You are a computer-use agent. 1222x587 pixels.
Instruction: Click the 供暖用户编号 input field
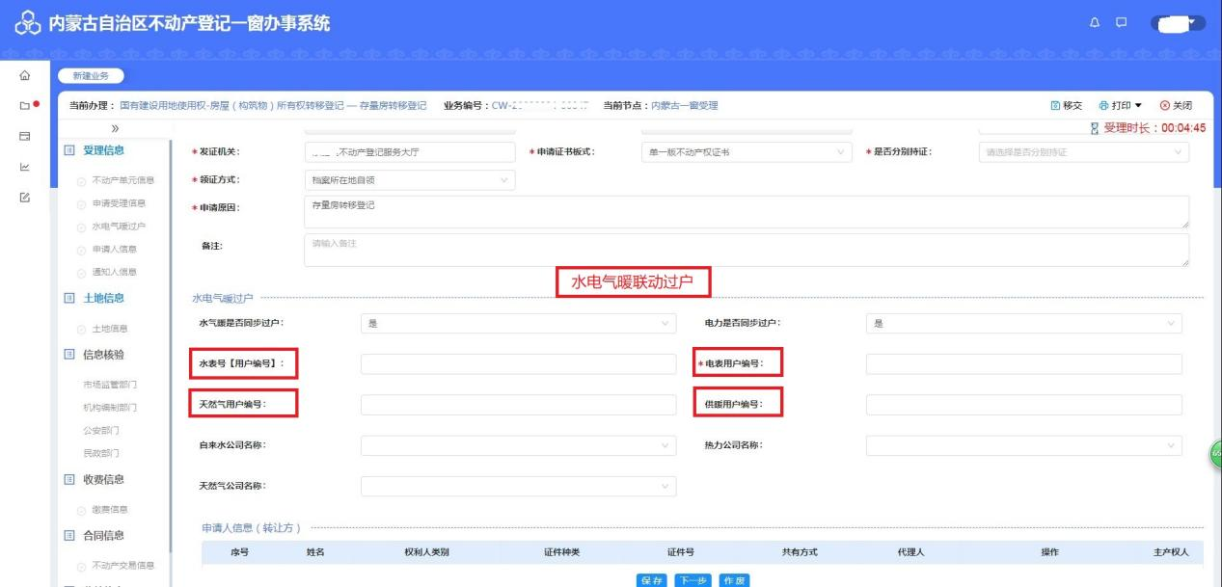tap(1023, 405)
